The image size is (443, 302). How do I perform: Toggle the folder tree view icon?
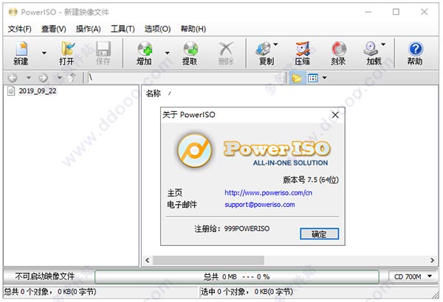click(296, 78)
